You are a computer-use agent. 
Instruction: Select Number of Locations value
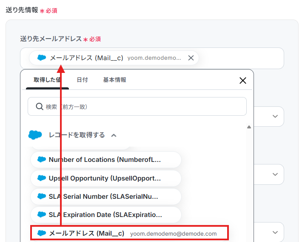click(x=106, y=160)
